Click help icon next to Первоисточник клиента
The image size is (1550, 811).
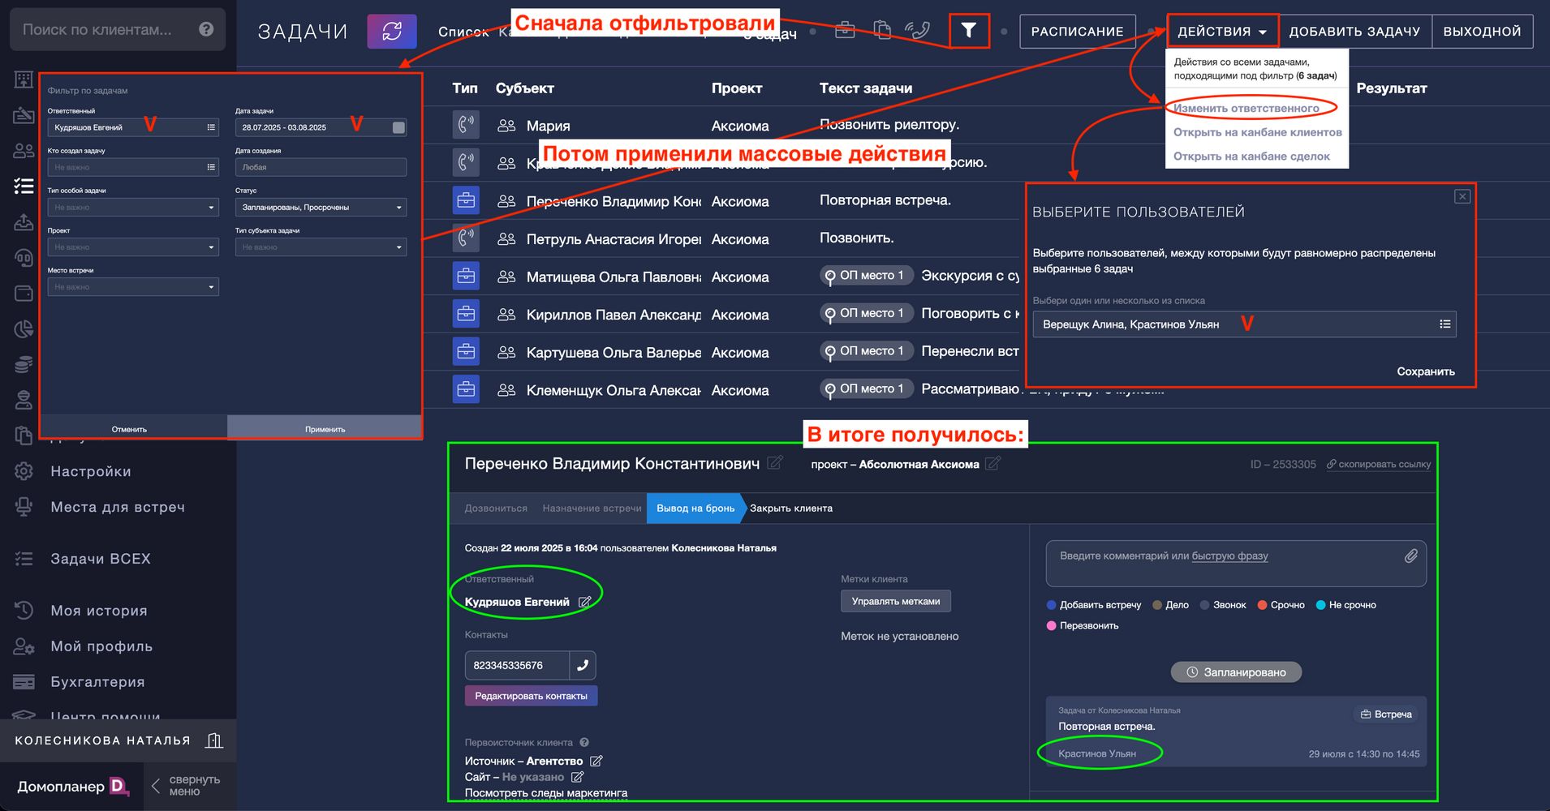[584, 742]
